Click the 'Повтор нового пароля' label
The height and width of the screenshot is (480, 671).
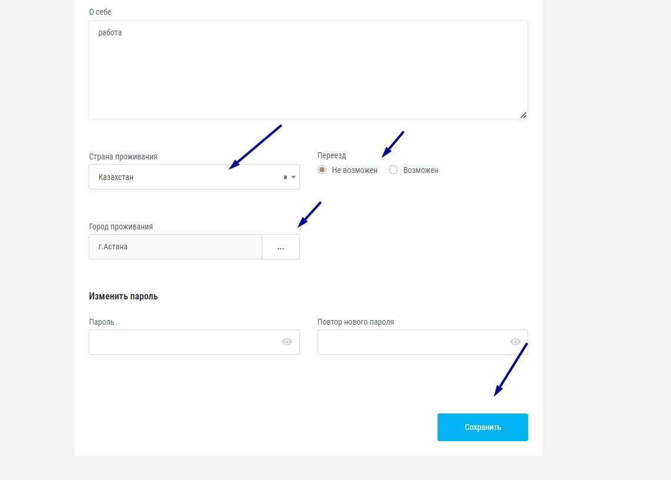click(356, 322)
